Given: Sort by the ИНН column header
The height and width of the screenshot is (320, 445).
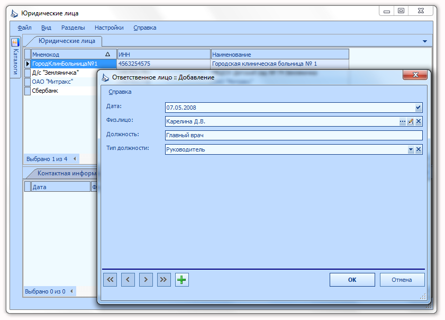Looking at the screenshot, I should click(x=164, y=54).
